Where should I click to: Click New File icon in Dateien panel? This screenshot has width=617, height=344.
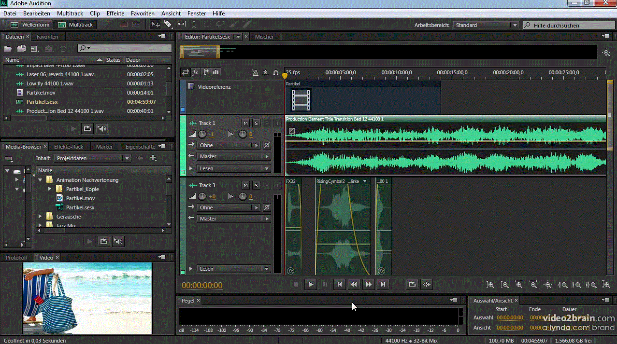pyautogui.click(x=35, y=48)
